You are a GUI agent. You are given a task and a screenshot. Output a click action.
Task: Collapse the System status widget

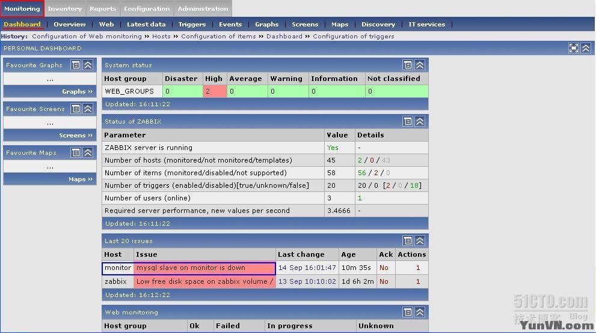pyautogui.click(x=420, y=65)
